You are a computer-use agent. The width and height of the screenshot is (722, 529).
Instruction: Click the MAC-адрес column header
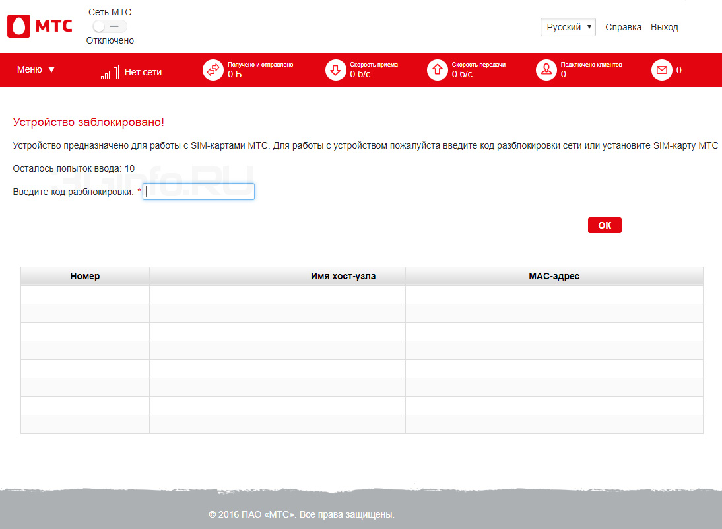(554, 276)
